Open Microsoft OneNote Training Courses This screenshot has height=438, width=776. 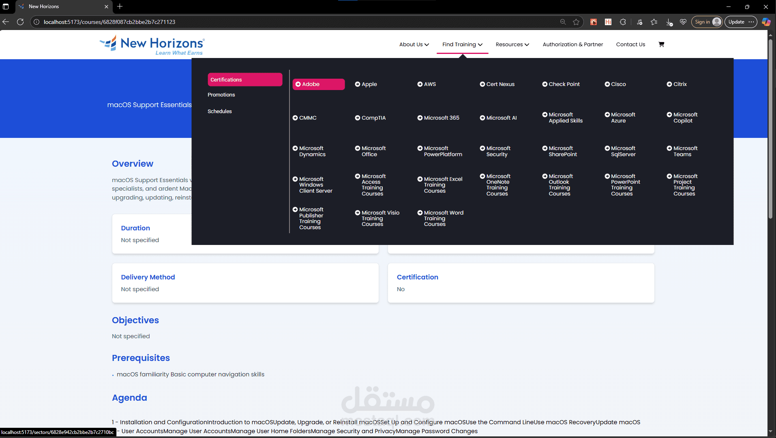(495, 185)
